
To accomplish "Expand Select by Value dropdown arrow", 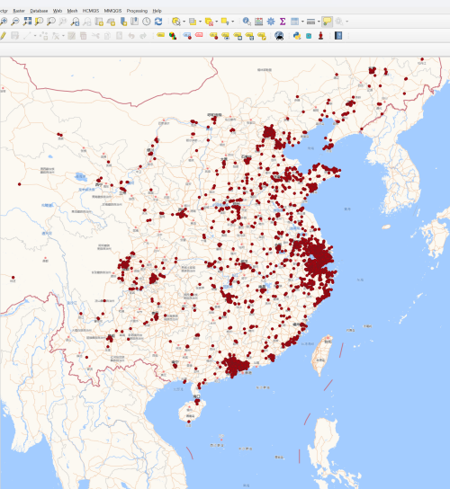I will (x=200, y=22).
